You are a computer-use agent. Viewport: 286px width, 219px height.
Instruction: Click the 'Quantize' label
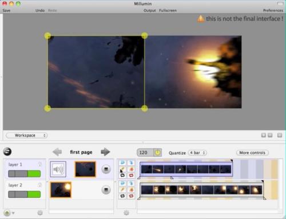177,153
